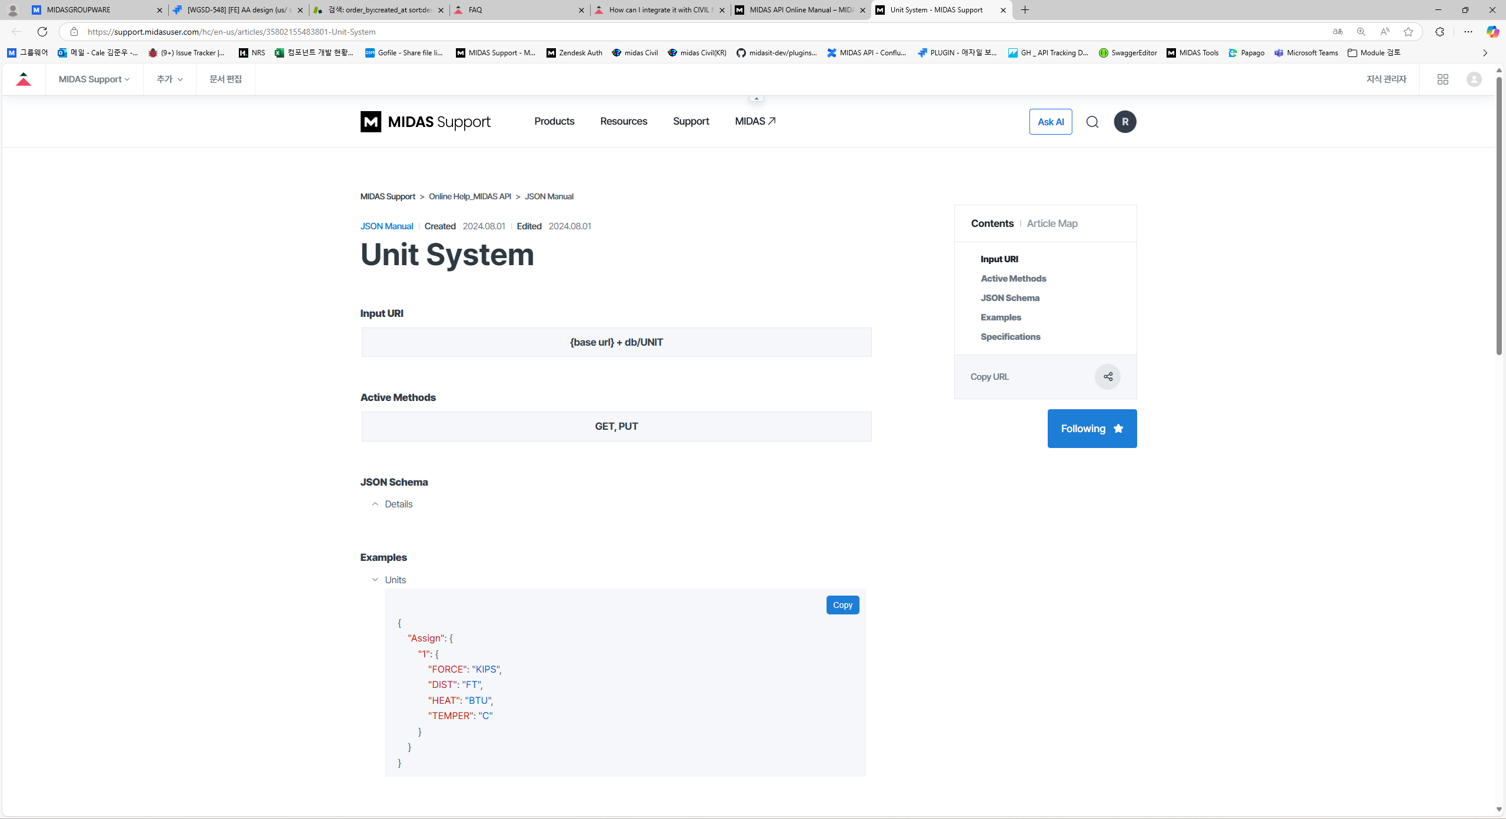Image resolution: width=1506 pixels, height=819 pixels.
Task: Click the zoom magnifier icon in address bar
Action: coord(1361,32)
